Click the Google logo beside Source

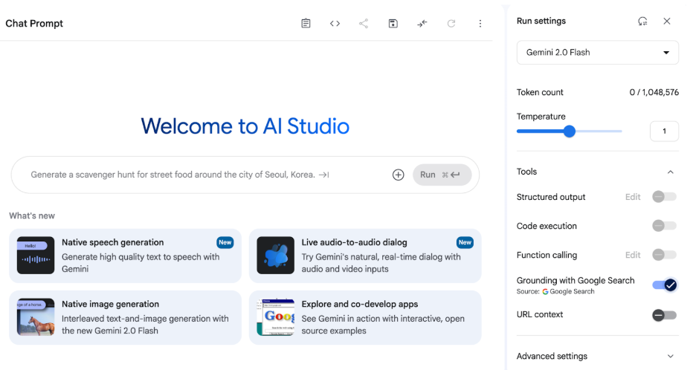click(545, 291)
